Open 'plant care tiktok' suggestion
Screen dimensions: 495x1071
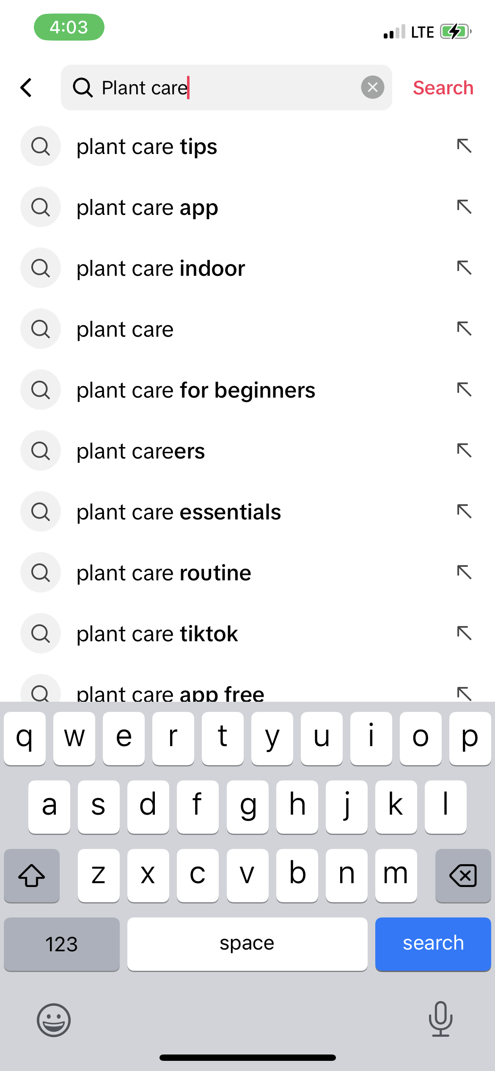pos(157,634)
